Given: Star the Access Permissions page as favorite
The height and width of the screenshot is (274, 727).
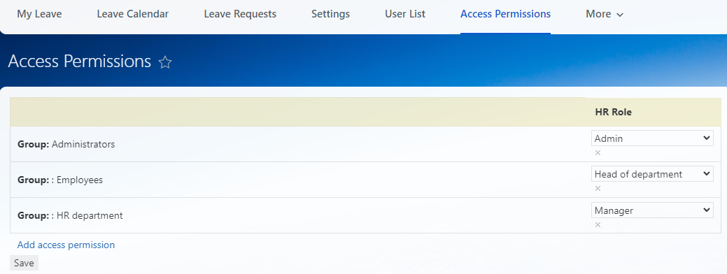Looking at the screenshot, I should [165, 62].
